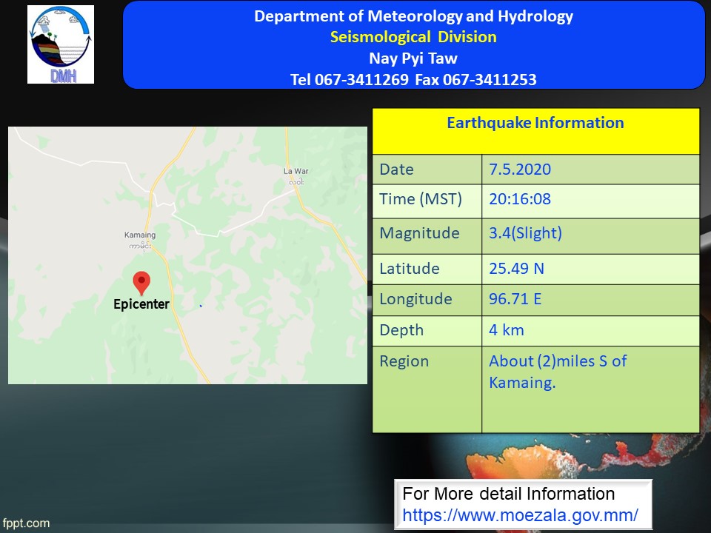Click the DMH logo
Viewport: 711px width, 533px height.
click(61, 44)
